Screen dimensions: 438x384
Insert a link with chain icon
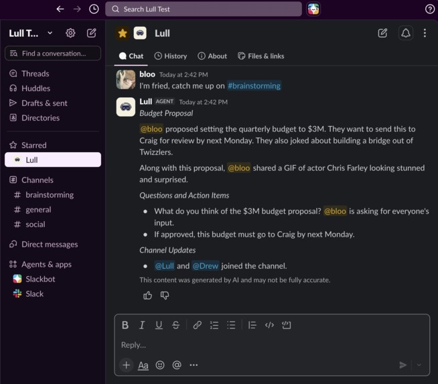tap(197, 325)
